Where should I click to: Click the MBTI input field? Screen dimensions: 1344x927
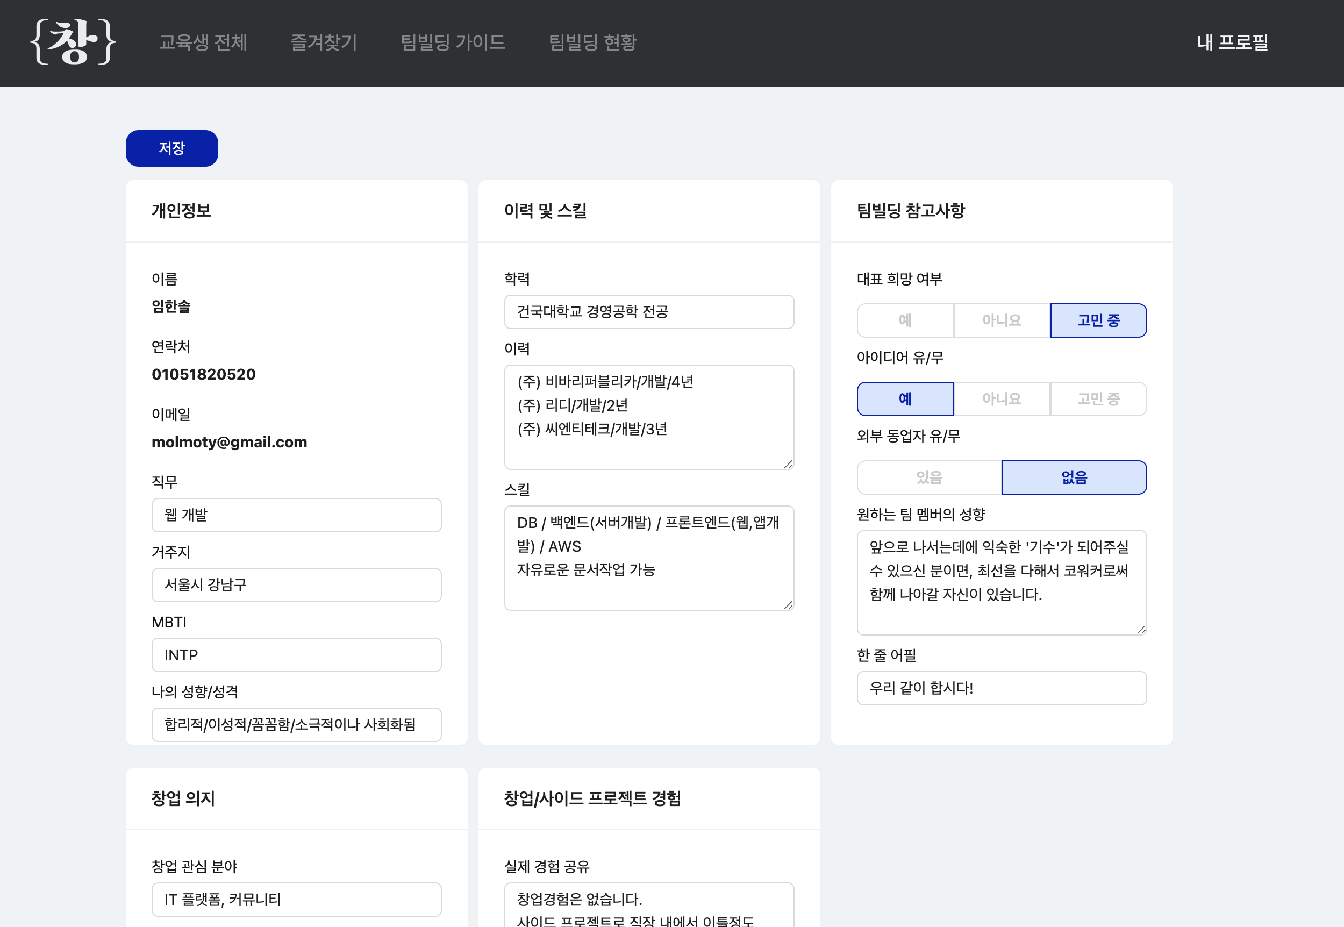(296, 654)
